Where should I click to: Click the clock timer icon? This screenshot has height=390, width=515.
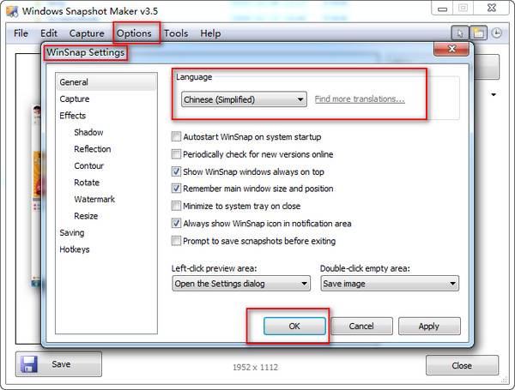pyautogui.click(x=496, y=33)
